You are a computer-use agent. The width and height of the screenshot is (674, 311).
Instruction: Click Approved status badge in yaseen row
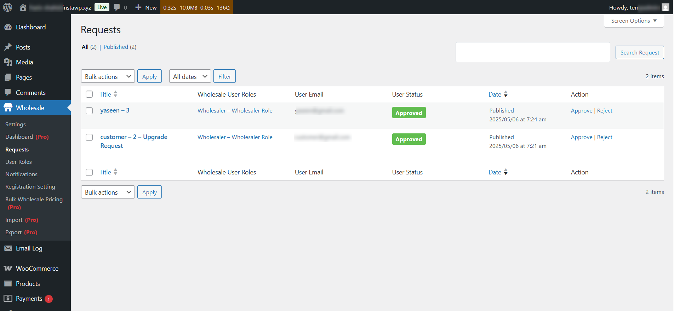[409, 113]
